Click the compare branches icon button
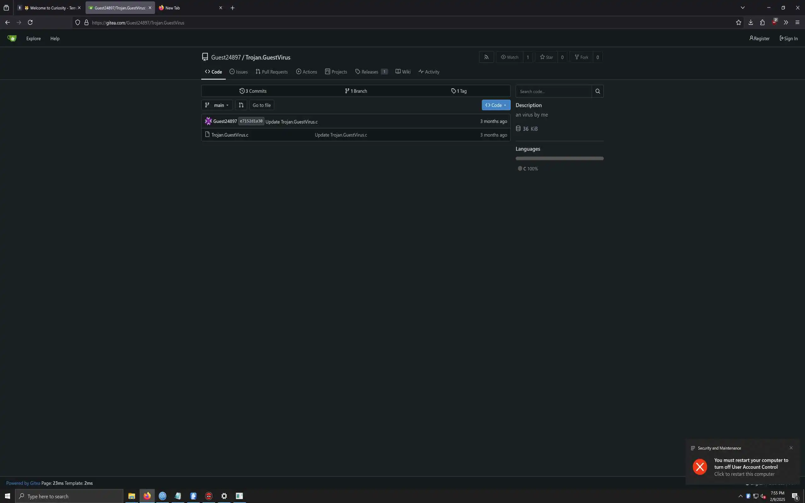Image resolution: width=805 pixels, height=503 pixels. click(241, 105)
